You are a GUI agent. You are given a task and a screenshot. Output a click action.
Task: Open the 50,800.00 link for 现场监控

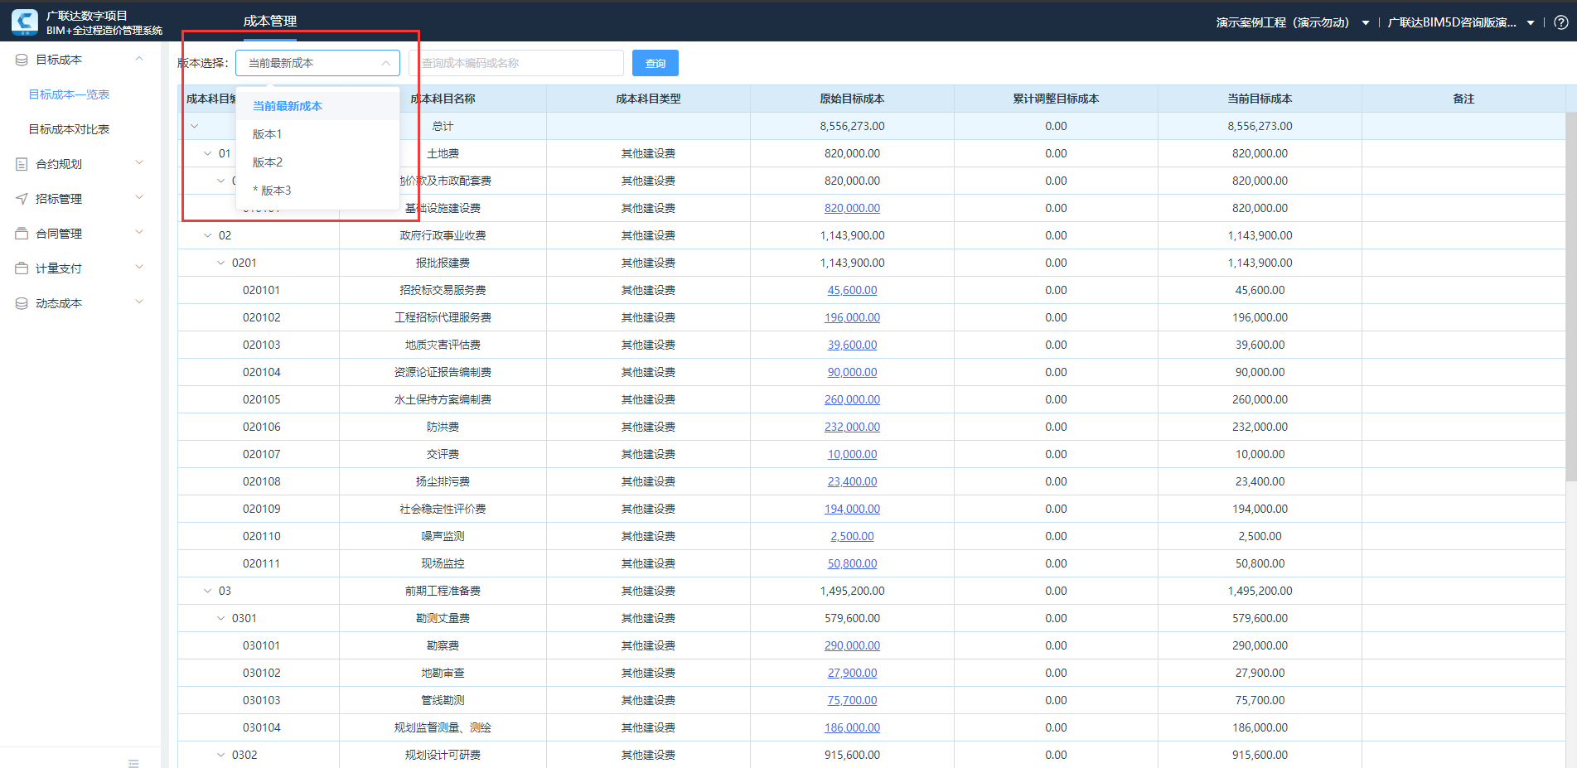coord(852,563)
